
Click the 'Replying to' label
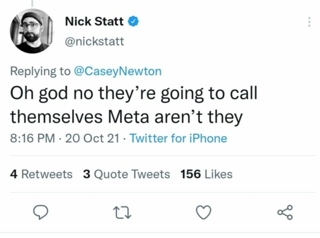pyautogui.click(x=40, y=71)
